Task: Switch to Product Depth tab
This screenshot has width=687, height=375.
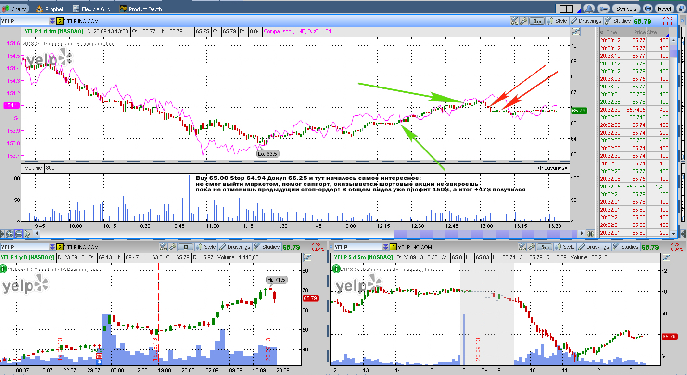Action: pyautogui.click(x=140, y=9)
